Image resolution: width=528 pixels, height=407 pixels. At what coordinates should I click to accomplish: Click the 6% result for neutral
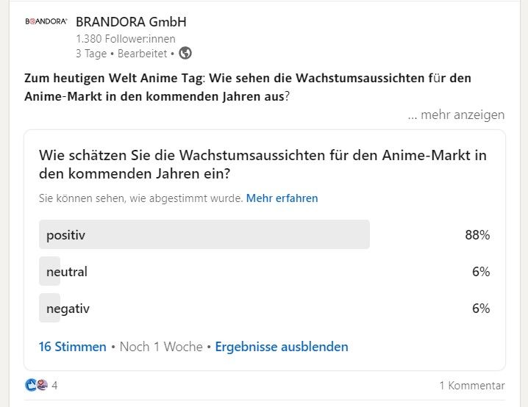(x=481, y=272)
